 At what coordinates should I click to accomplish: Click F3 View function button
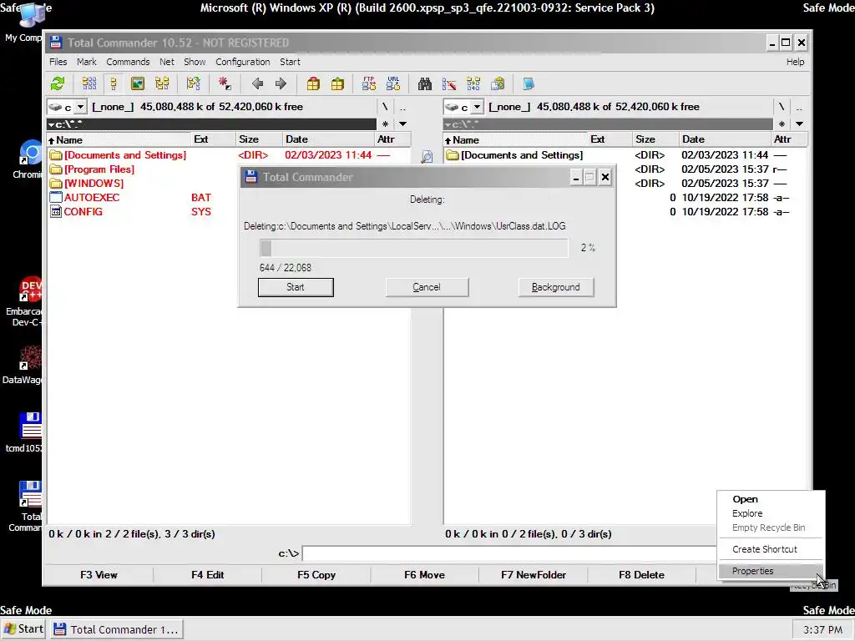99,574
